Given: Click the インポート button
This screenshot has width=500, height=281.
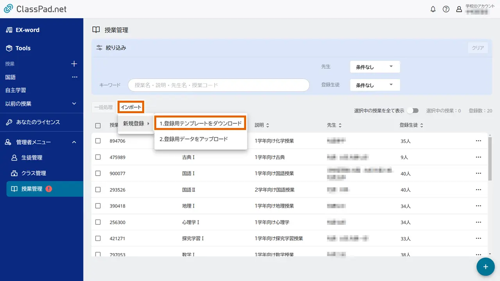Looking at the screenshot, I should [131, 107].
